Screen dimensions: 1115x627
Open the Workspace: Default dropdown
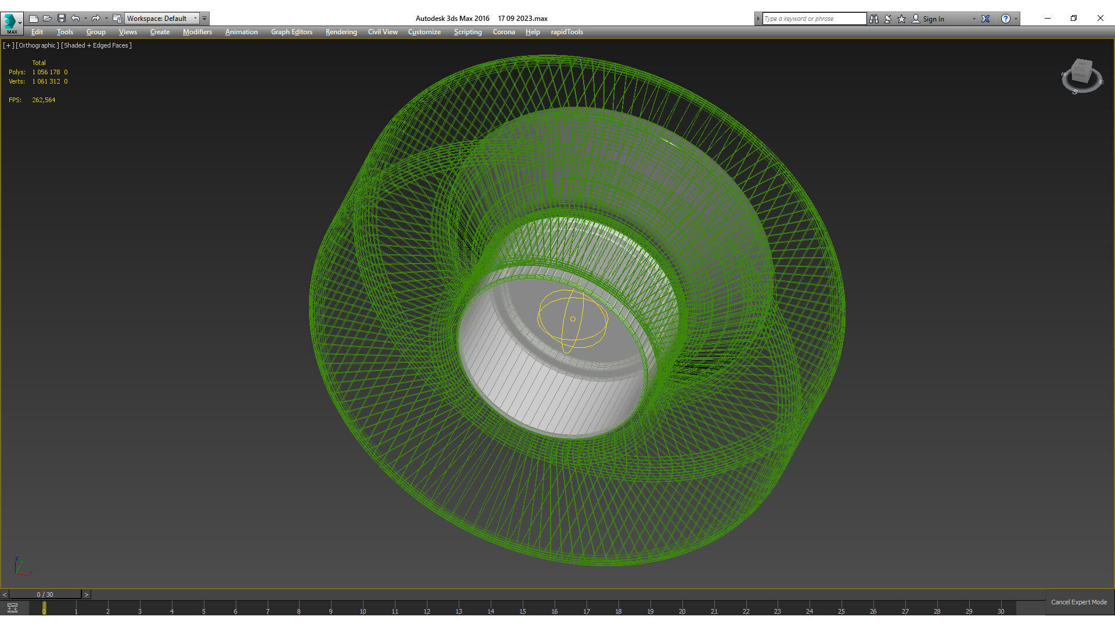162,19
